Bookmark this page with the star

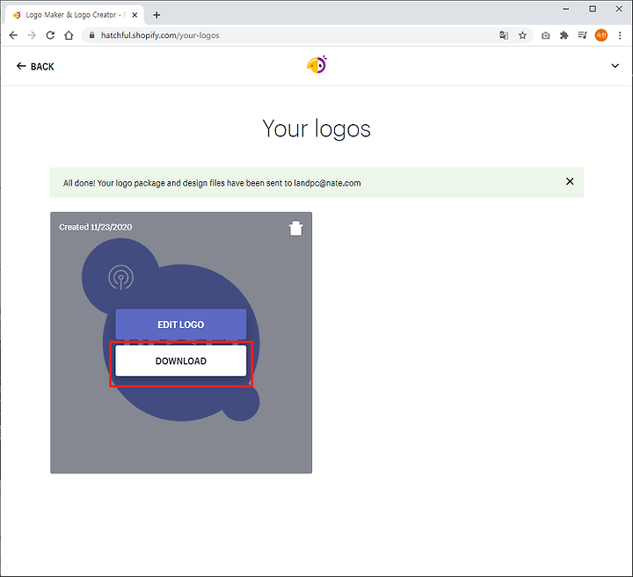(x=522, y=35)
